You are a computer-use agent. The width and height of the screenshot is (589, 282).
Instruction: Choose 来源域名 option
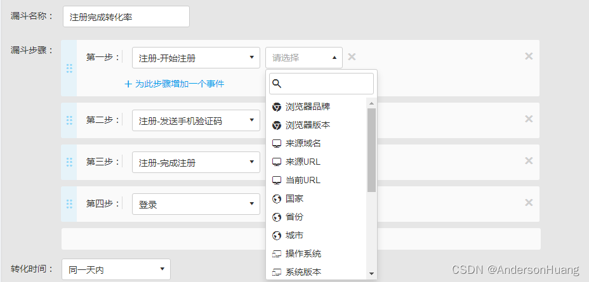click(316, 144)
